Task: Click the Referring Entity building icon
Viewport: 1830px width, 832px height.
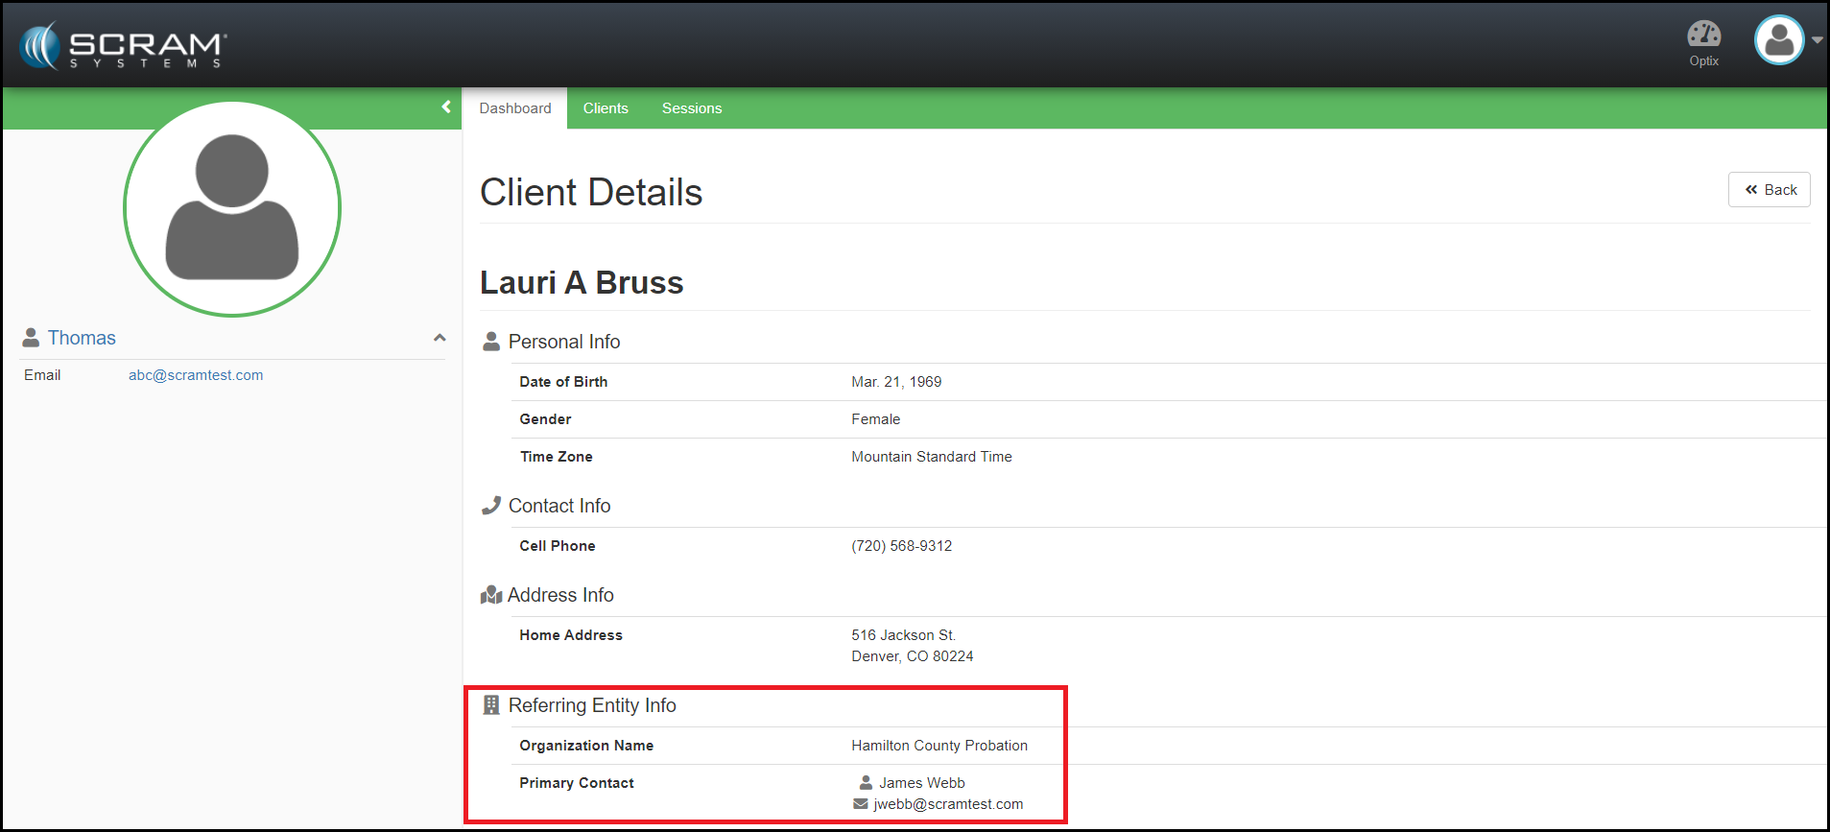Action: click(x=491, y=705)
